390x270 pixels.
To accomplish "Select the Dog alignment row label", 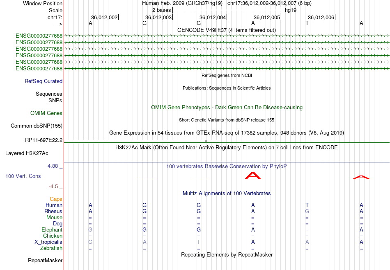I will [x=57, y=223].
